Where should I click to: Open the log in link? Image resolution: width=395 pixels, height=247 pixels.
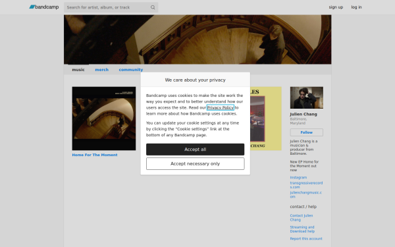[356, 7]
